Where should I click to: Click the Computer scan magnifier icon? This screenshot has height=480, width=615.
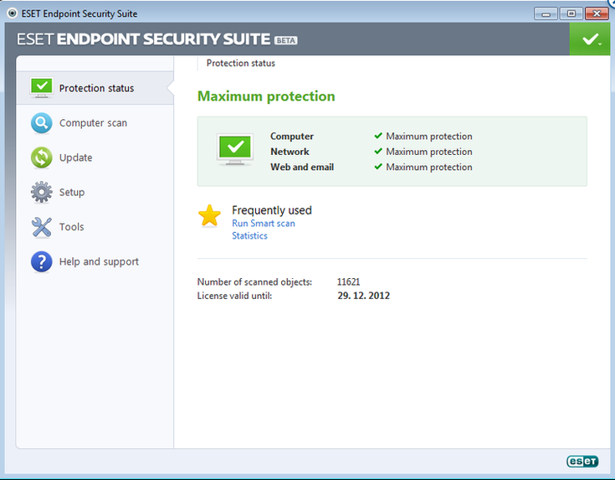point(42,123)
